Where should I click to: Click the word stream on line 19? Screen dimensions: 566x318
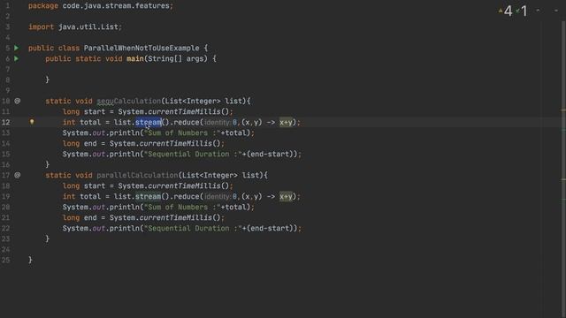(148, 196)
